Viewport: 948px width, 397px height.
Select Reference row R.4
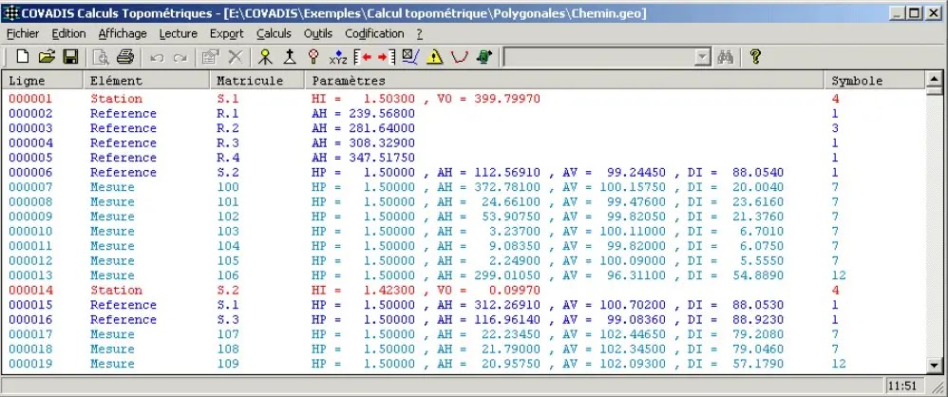click(464, 157)
